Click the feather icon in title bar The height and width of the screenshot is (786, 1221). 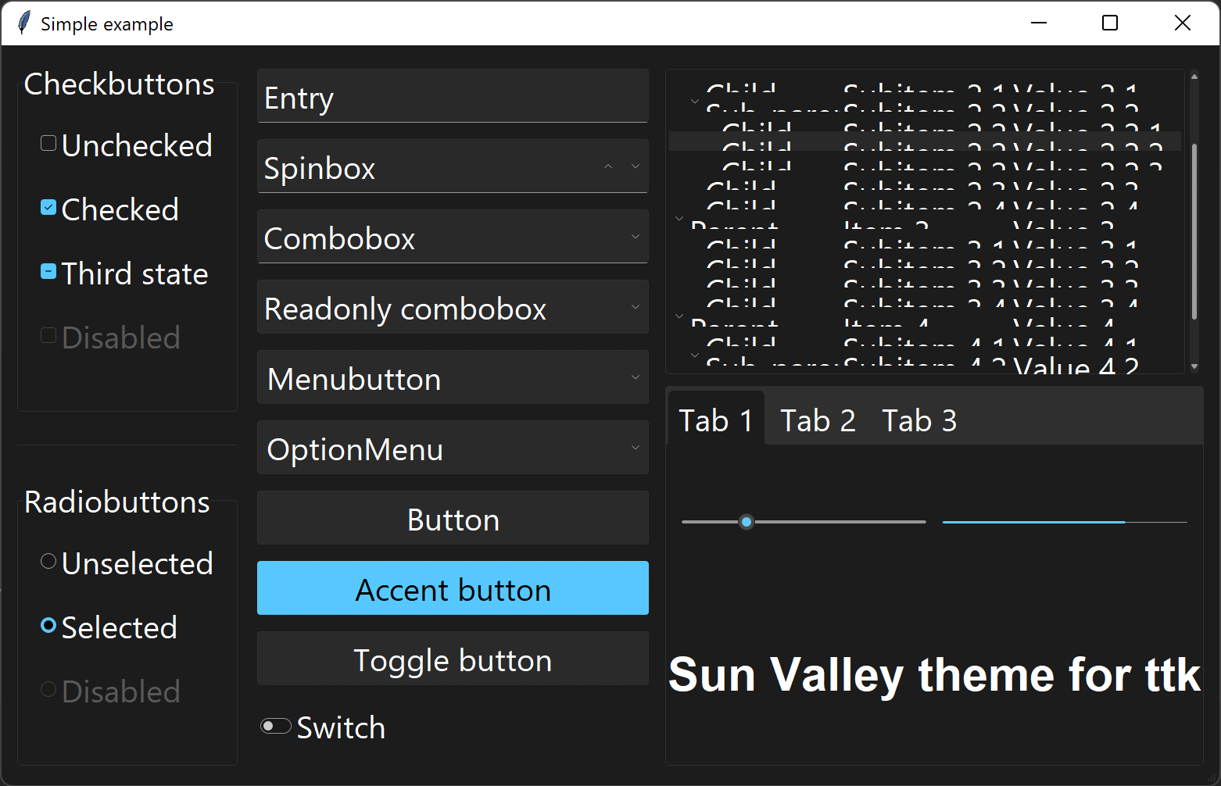coord(24,23)
